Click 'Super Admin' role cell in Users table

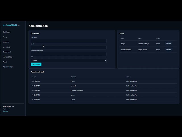143,50
